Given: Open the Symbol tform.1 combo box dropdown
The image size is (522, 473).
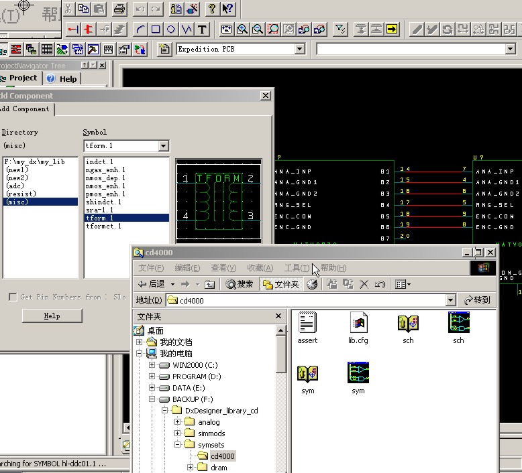Looking at the screenshot, I should (x=163, y=145).
